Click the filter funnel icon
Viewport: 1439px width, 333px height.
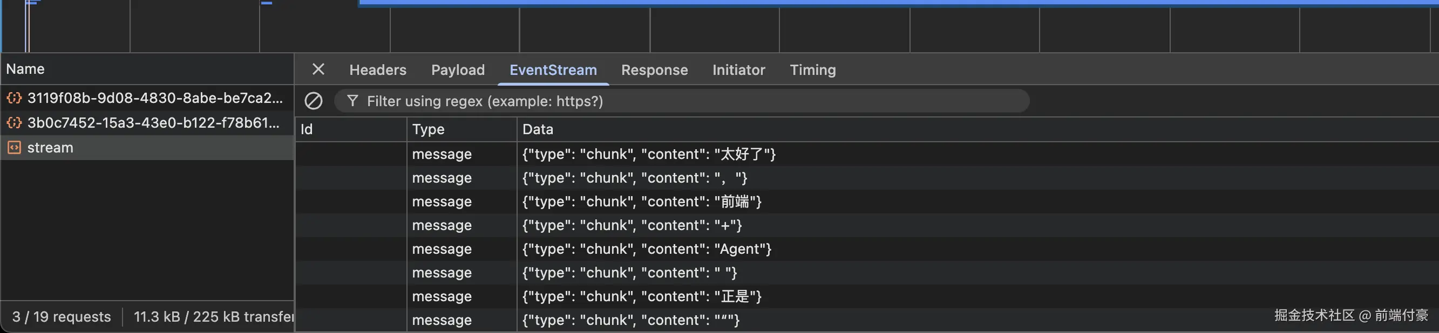[x=352, y=101]
